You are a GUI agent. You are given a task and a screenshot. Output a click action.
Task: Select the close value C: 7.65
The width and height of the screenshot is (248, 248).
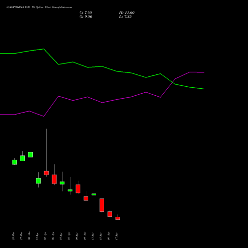pos(86,13)
